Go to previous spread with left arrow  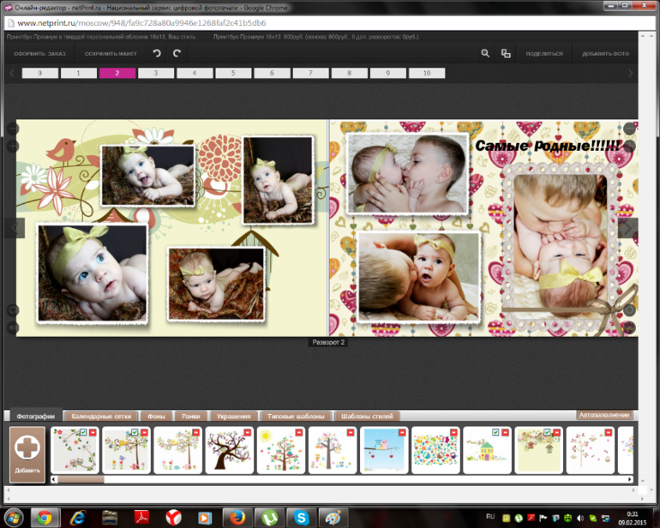(x=15, y=228)
